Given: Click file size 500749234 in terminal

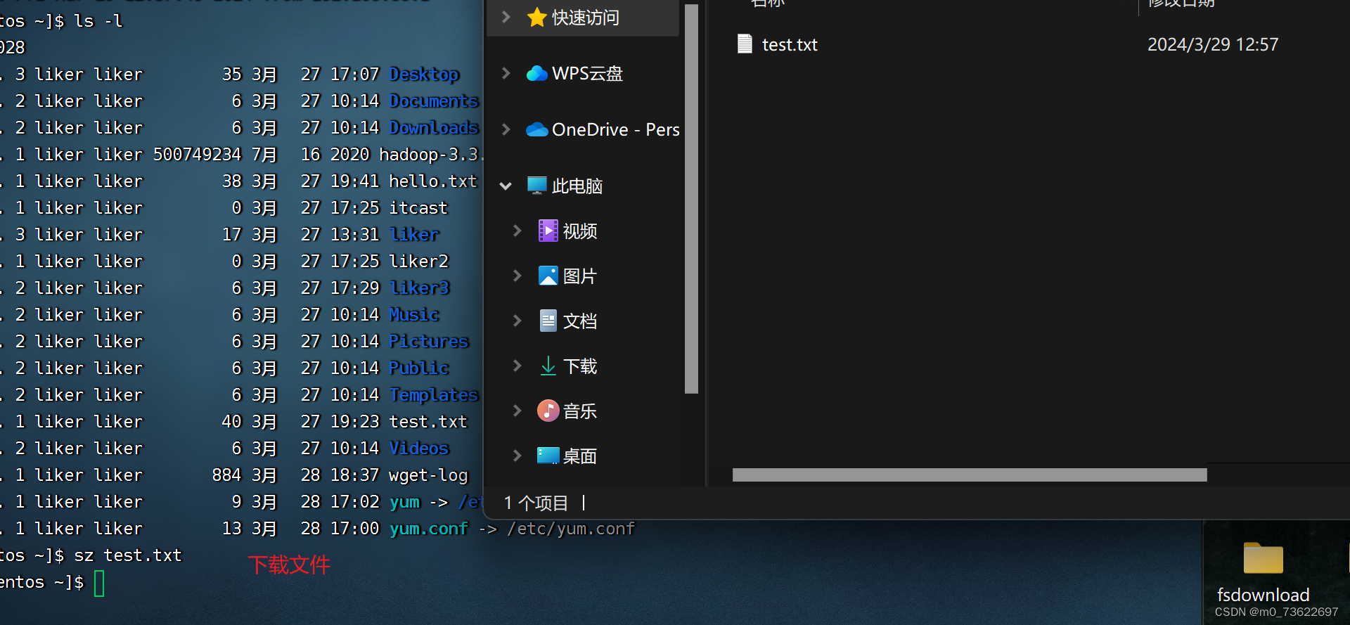Looking at the screenshot, I should (x=197, y=154).
